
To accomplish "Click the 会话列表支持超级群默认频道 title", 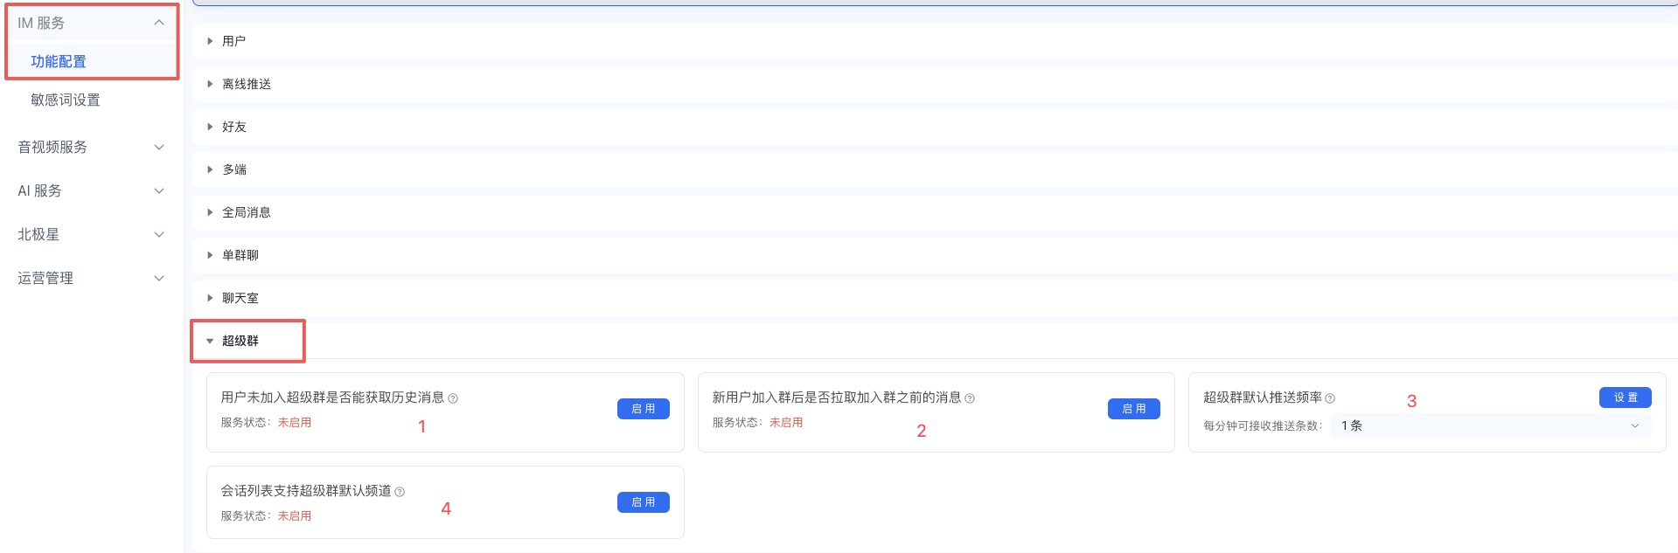I will pyautogui.click(x=306, y=491).
